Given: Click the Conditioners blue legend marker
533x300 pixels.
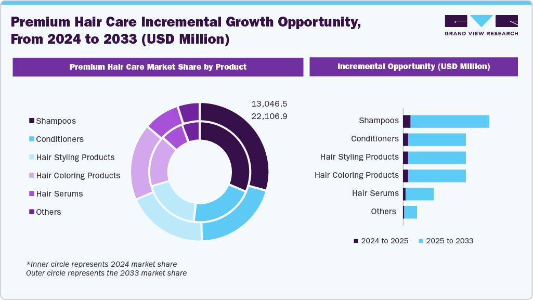Looking at the screenshot, I should tap(31, 139).
